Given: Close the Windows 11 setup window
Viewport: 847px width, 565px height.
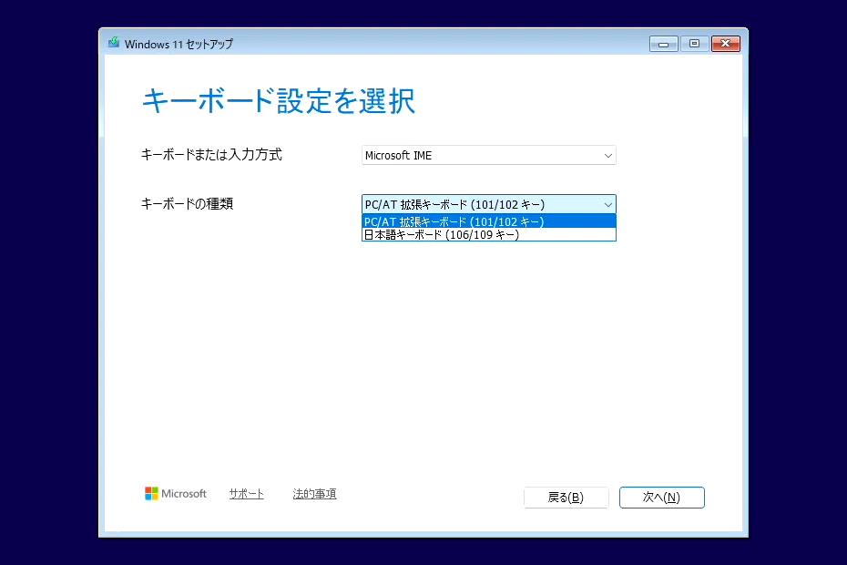Looking at the screenshot, I should click(x=726, y=43).
